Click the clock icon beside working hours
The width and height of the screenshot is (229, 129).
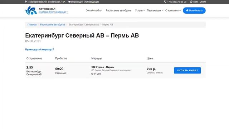191,2
